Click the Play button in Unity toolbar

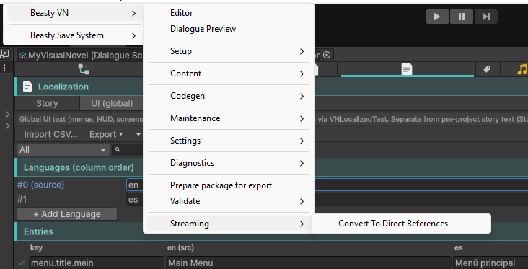tap(437, 17)
